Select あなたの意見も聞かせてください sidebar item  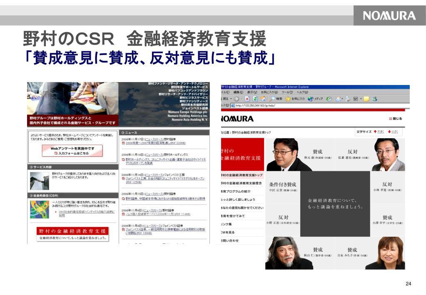(242, 208)
